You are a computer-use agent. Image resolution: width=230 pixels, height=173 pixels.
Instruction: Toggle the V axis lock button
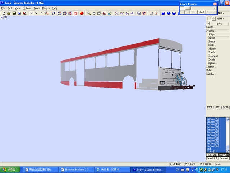pyautogui.click(x=36, y=13)
